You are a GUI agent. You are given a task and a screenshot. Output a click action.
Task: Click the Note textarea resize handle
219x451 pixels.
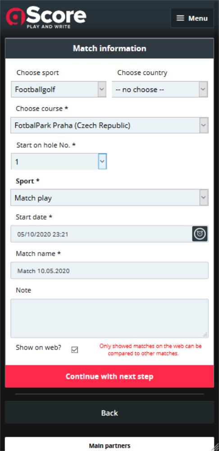click(205, 335)
